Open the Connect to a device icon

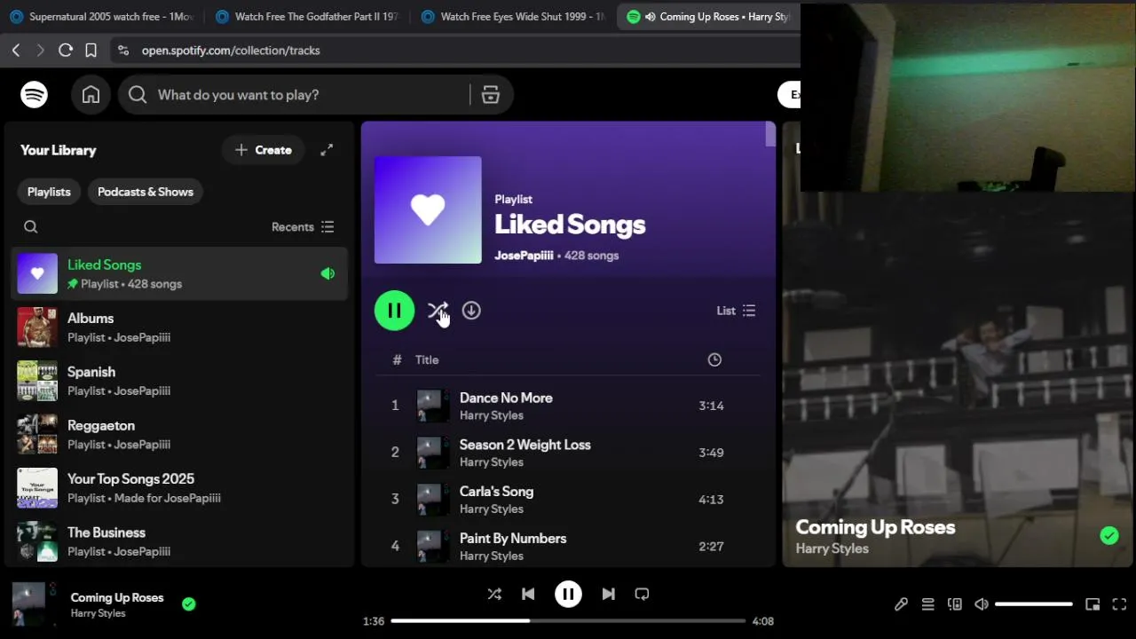955,604
